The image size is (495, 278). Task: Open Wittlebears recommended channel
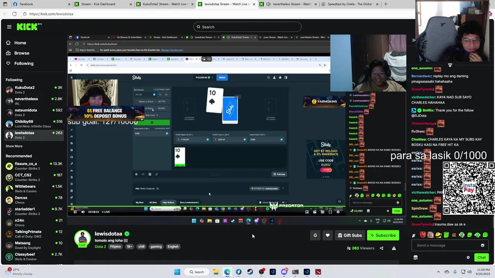pos(34,189)
